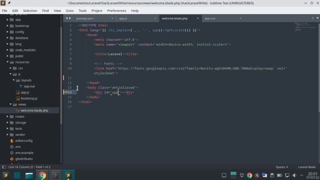Expand the bootstrap folder
320x180 pixels.
click(x=7, y=26)
